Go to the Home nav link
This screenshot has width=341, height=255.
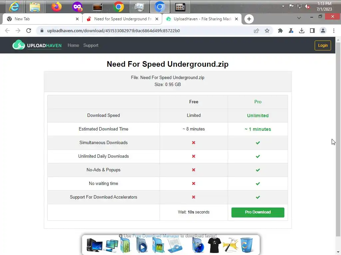tap(73, 45)
